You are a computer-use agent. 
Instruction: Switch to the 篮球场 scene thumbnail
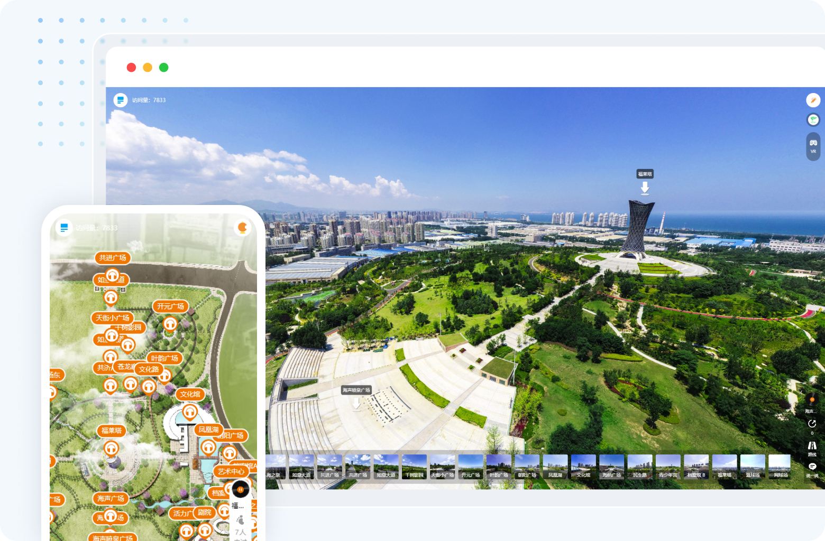click(x=753, y=467)
